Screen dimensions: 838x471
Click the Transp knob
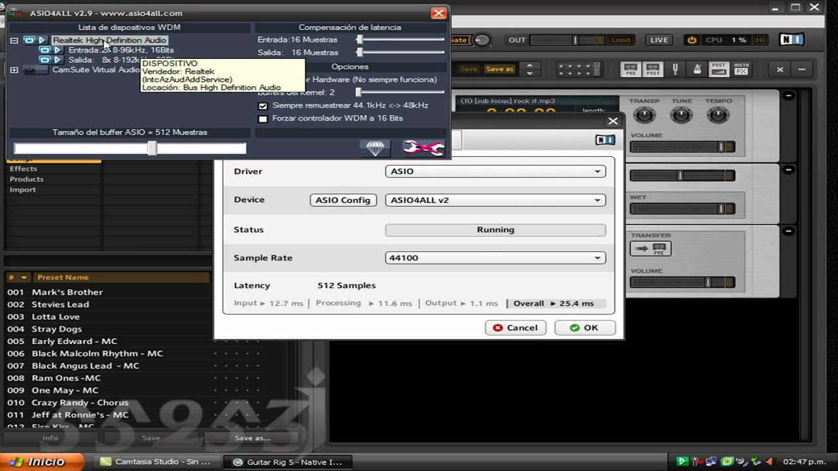click(645, 115)
